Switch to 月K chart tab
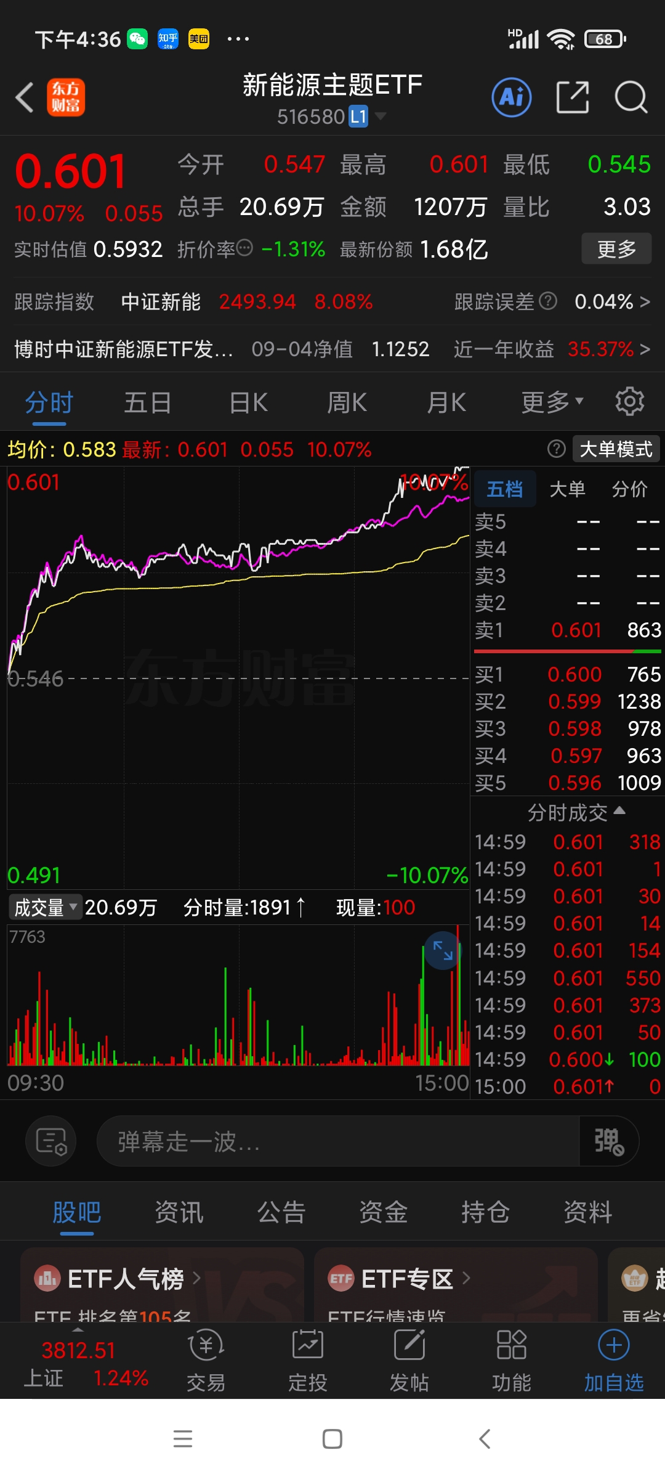 [447, 402]
